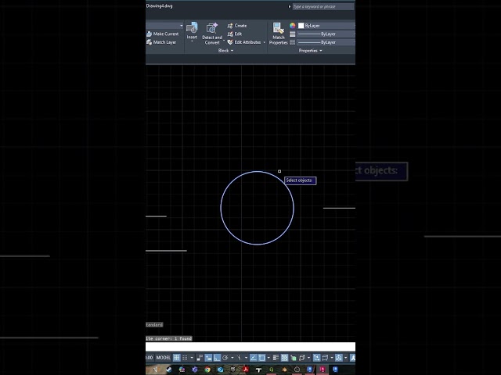Toggle selection filtering in status bar
Viewport: 501px width, 375px height.
point(325,358)
